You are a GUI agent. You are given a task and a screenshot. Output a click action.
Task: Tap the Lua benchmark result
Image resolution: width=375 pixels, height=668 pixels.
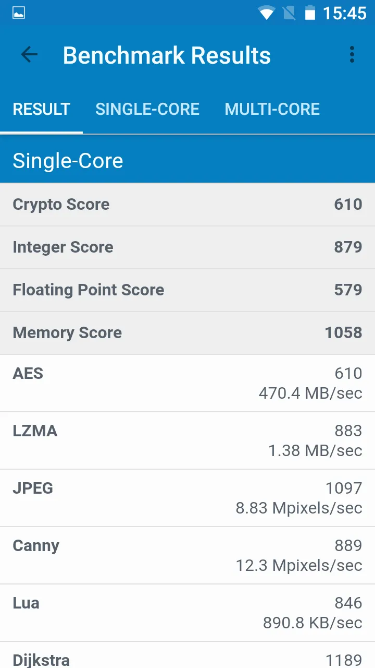(187, 613)
